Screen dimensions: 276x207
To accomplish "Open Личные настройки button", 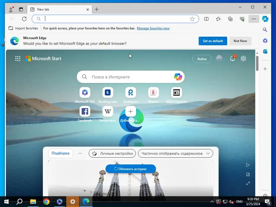I will [112, 153].
